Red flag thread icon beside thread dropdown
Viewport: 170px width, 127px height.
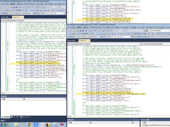(132, 37)
